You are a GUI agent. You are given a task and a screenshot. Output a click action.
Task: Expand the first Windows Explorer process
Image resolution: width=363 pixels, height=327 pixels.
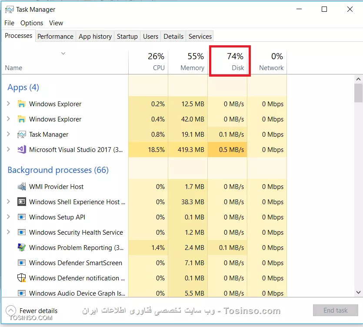point(8,104)
